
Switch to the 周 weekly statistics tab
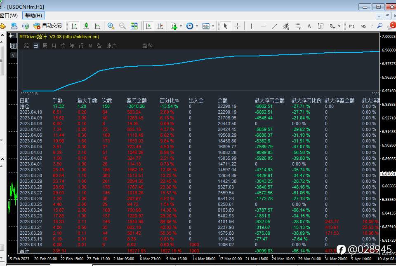[45, 46]
